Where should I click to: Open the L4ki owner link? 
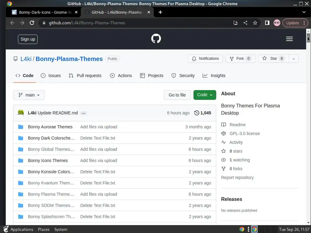[26, 59]
